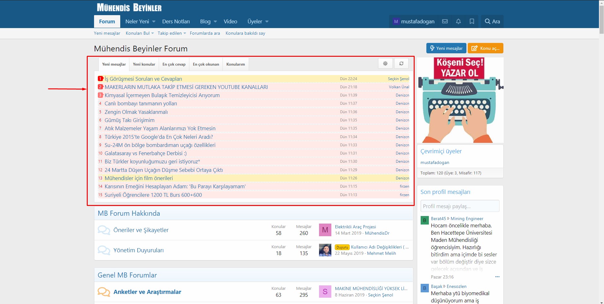Expand the Neler Yeni dropdown arrow

click(x=154, y=22)
